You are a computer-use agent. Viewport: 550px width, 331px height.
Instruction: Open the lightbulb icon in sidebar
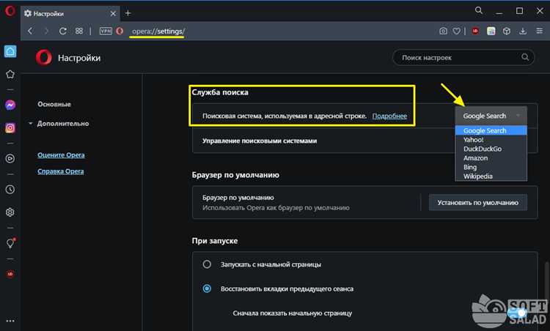(10, 242)
